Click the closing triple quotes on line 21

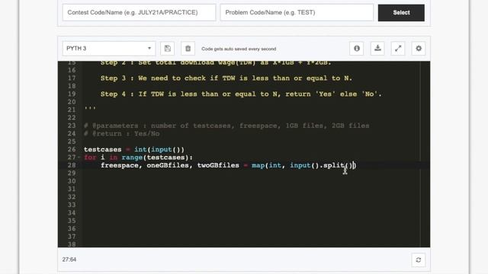(x=90, y=108)
